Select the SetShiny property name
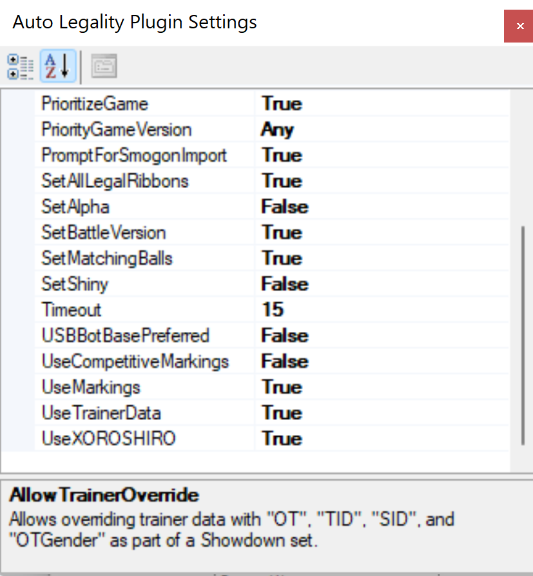Screen dimensions: 533x576 75,283
